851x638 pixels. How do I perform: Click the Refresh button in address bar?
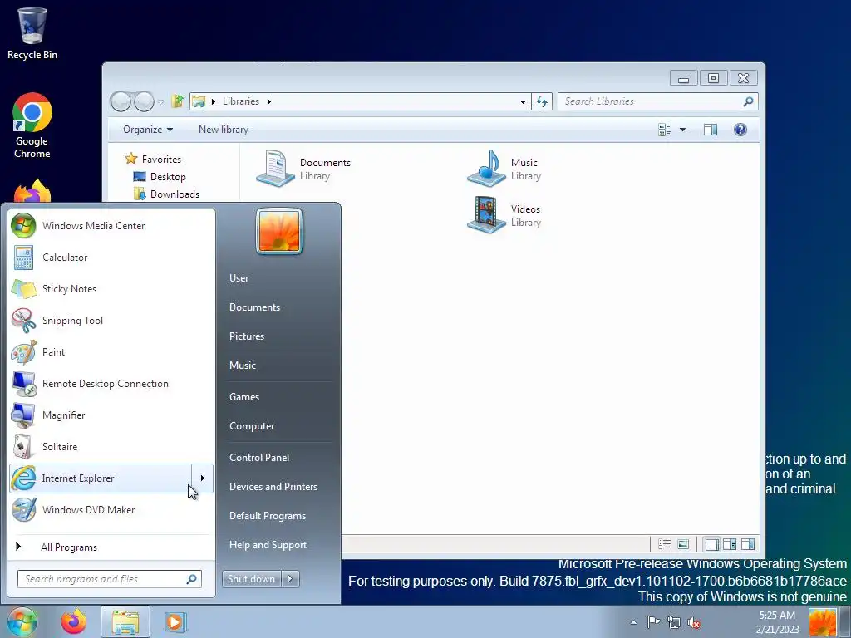point(542,101)
